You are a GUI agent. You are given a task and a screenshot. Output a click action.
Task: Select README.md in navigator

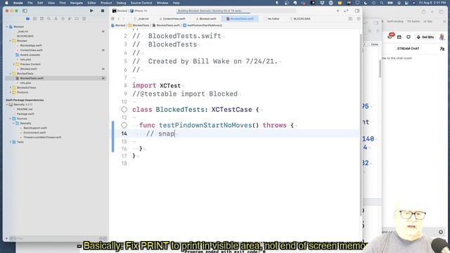[x=25, y=110]
